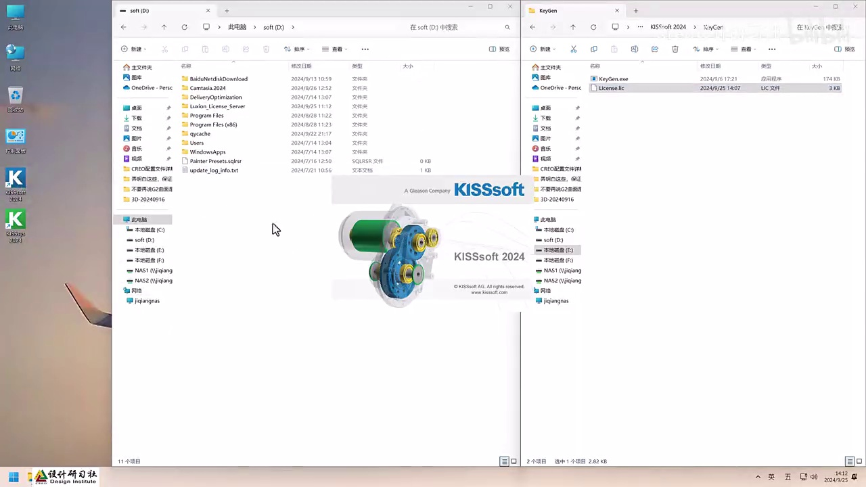Open more options (…) in soft (D:) toolbar
This screenshot has height=487, width=866.
point(365,49)
